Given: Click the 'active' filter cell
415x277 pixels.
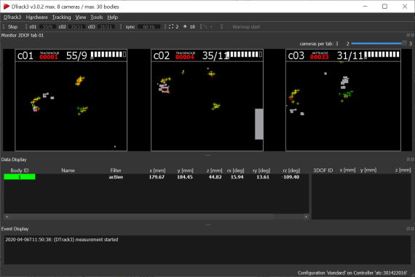Looking at the screenshot, I should (116, 177).
